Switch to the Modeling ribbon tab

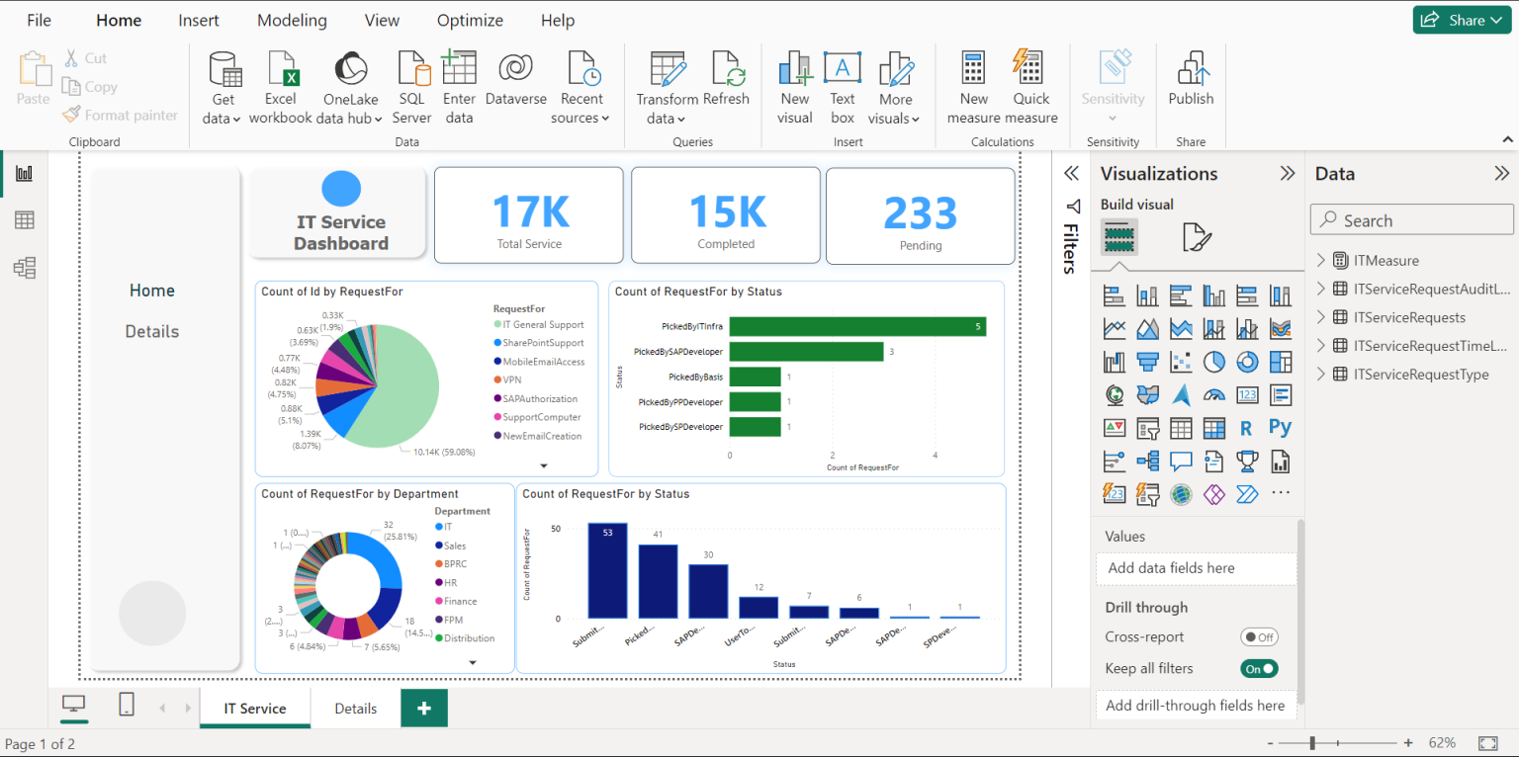point(292,20)
